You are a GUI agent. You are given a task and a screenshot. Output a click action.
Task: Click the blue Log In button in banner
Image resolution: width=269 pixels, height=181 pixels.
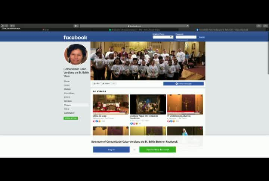[x=111, y=149]
